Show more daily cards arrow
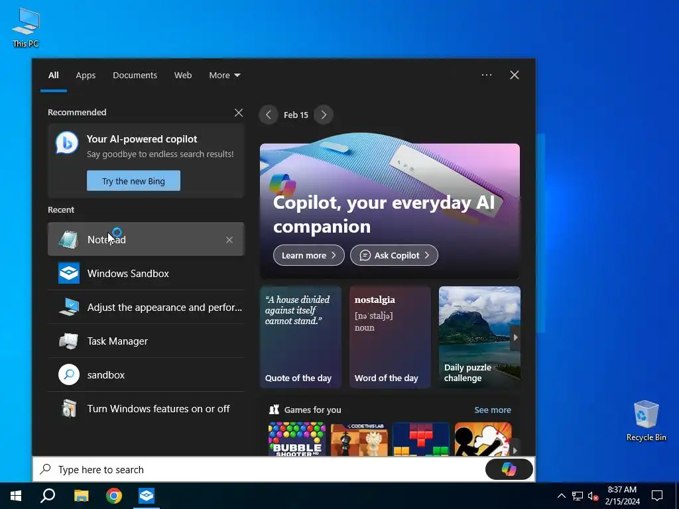 tap(515, 337)
